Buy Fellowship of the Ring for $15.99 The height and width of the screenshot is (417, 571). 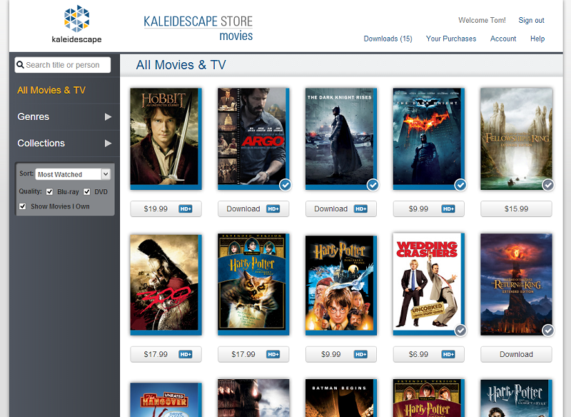516,208
